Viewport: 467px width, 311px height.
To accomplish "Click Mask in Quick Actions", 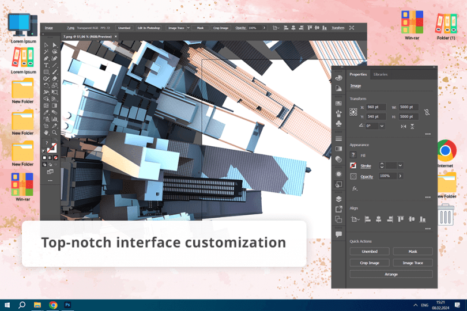I will (413, 252).
